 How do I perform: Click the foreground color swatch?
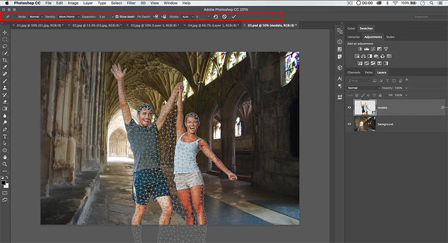click(4, 183)
